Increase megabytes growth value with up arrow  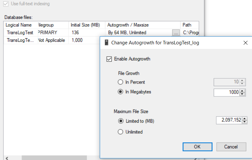(244, 91)
